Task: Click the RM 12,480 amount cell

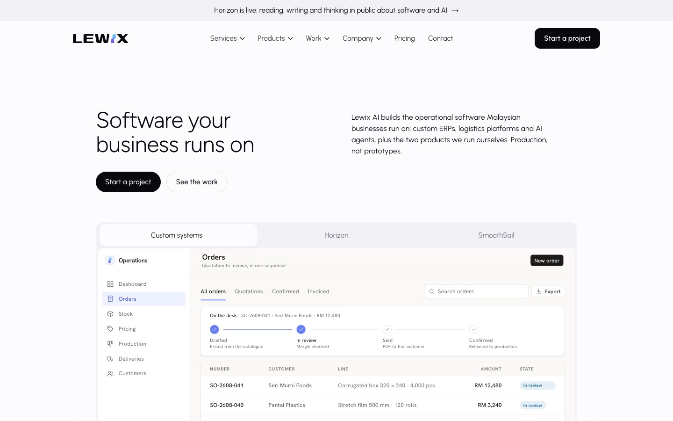Action: coord(488,385)
